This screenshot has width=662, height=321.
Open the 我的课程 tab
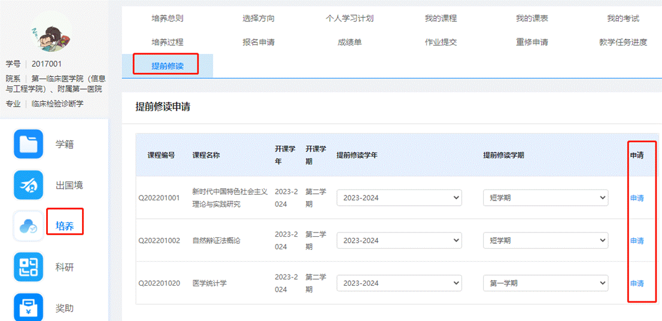441,19
